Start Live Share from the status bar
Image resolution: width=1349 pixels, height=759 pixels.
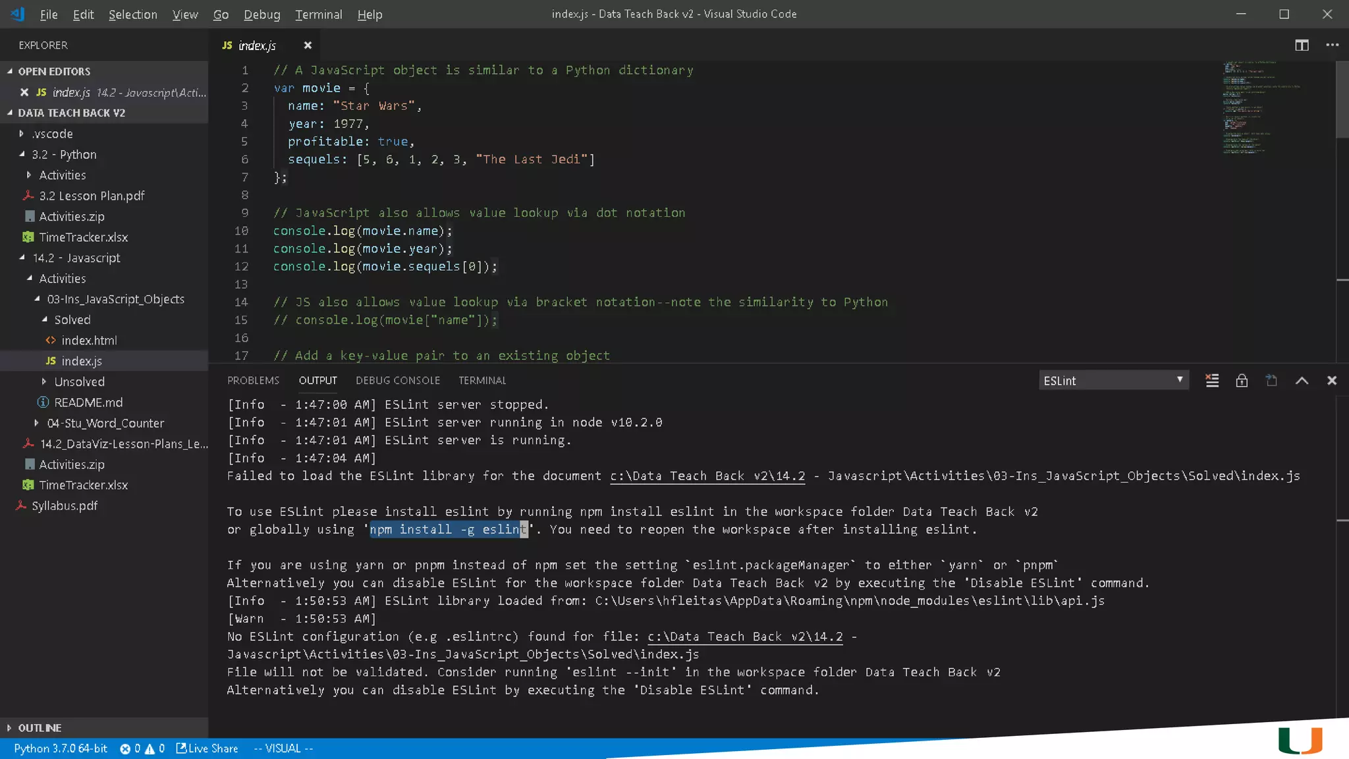pos(207,748)
